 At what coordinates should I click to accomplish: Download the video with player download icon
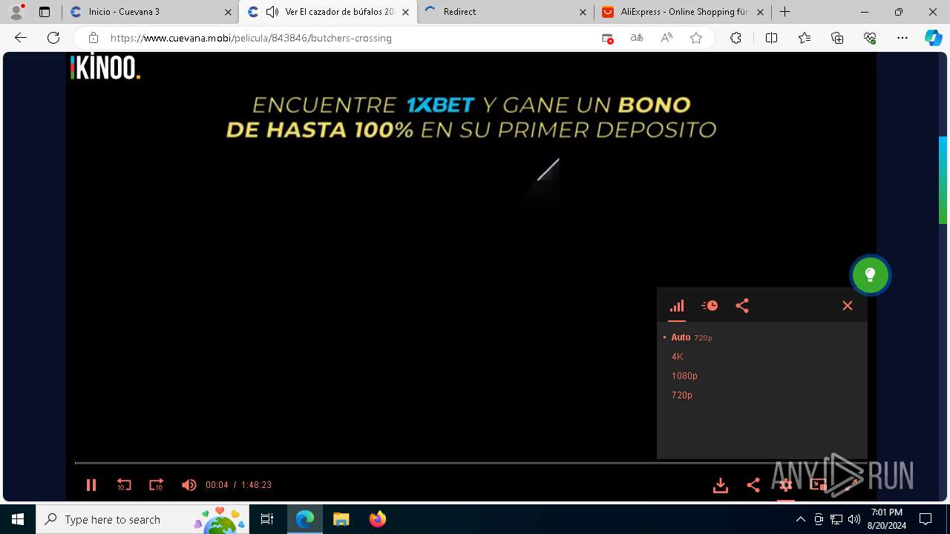pos(721,485)
